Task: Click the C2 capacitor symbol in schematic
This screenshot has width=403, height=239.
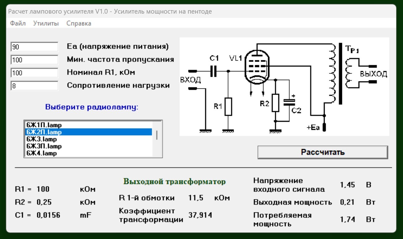Action: [289, 101]
